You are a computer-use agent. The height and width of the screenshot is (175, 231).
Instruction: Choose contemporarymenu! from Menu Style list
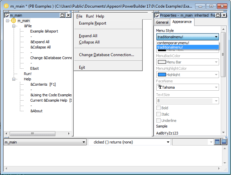(173, 43)
